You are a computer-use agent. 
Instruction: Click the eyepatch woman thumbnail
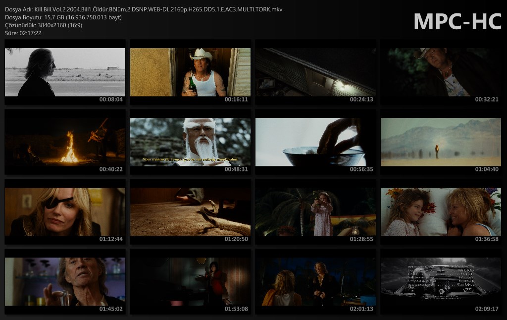65,212
